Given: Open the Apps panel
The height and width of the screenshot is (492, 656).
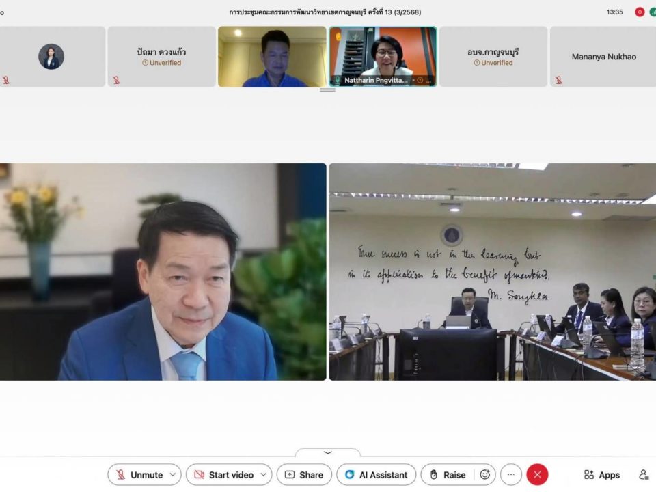Looking at the screenshot, I should [601, 474].
